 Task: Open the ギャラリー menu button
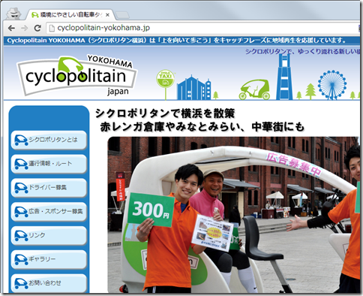49,259
